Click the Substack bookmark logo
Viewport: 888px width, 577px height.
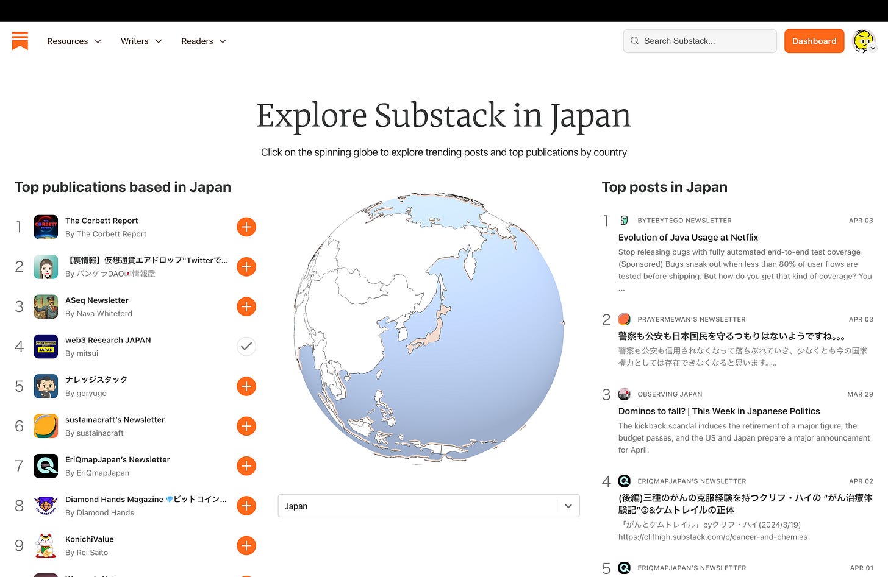pyautogui.click(x=20, y=41)
